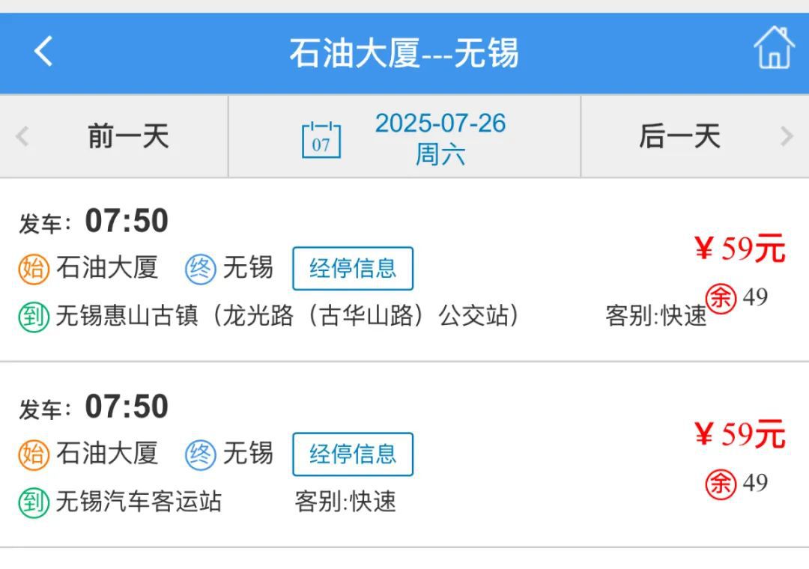View 经停信息 for the 汽车客运站 trip
Viewport: 809px width, 569px height.
353,454
